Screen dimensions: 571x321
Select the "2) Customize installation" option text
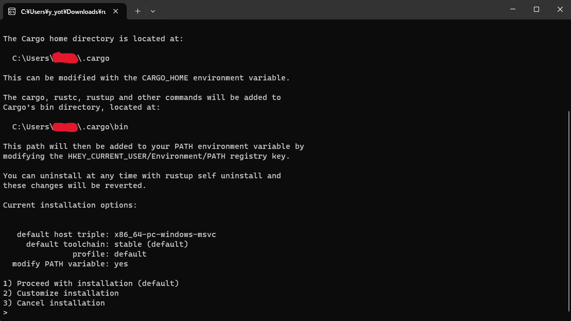click(x=61, y=293)
